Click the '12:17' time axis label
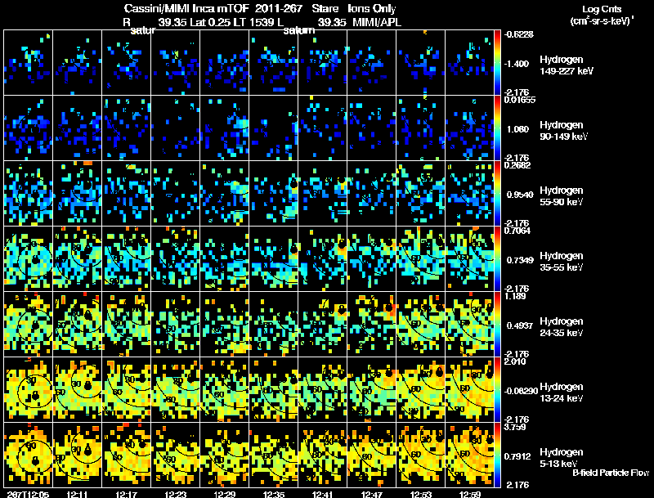 pyautogui.click(x=127, y=494)
